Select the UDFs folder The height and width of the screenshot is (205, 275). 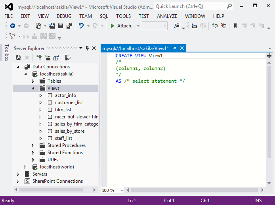click(53, 160)
